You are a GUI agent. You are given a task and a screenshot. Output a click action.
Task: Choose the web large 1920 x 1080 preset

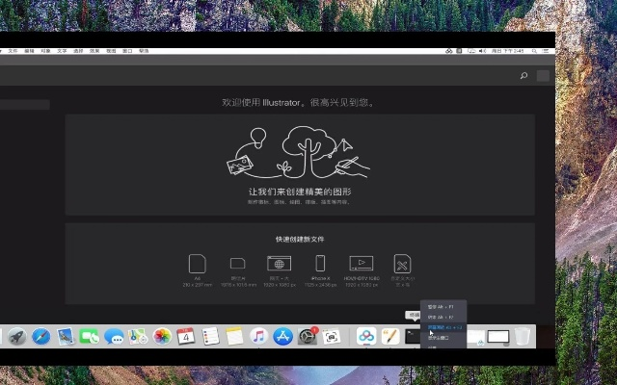tap(279, 264)
